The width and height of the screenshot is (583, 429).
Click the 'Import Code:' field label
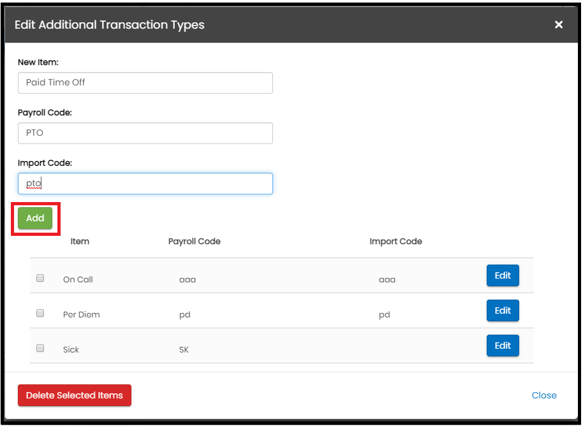pyautogui.click(x=45, y=163)
